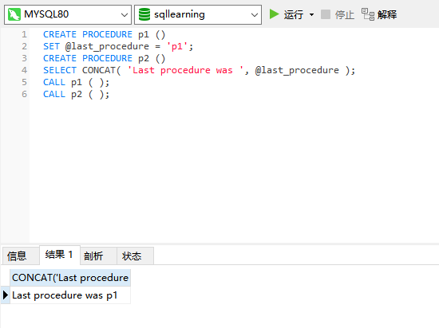
Task: Click the row indicator arrow in results
Action: pos(6,295)
